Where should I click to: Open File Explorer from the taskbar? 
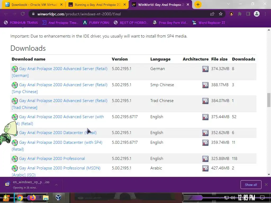pyautogui.click(x=46, y=198)
